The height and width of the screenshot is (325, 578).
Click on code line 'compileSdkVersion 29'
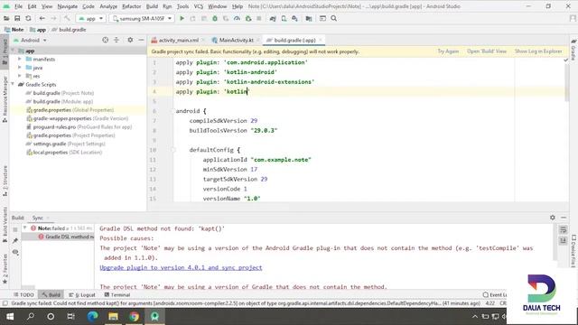click(223, 120)
